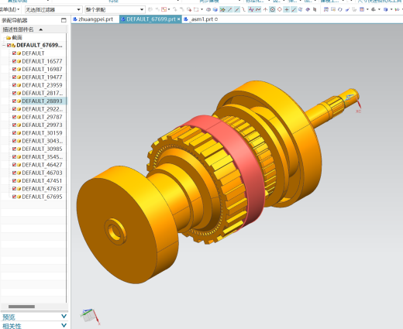This screenshot has height=329, width=403.
Task: Click the assembly icon beside DEFAULT_67699 root
Action: (x=13, y=46)
